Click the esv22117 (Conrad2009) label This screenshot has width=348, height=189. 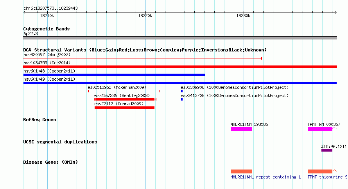click(119, 104)
